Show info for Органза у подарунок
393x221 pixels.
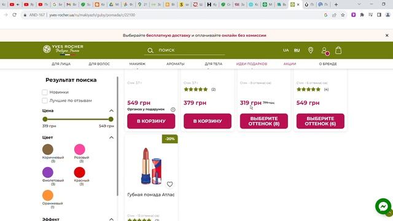point(173,109)
